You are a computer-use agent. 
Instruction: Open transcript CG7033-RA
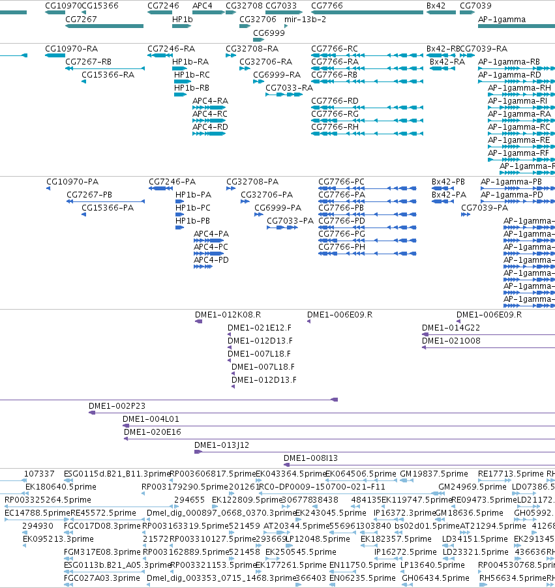click(x=289, y=88)
